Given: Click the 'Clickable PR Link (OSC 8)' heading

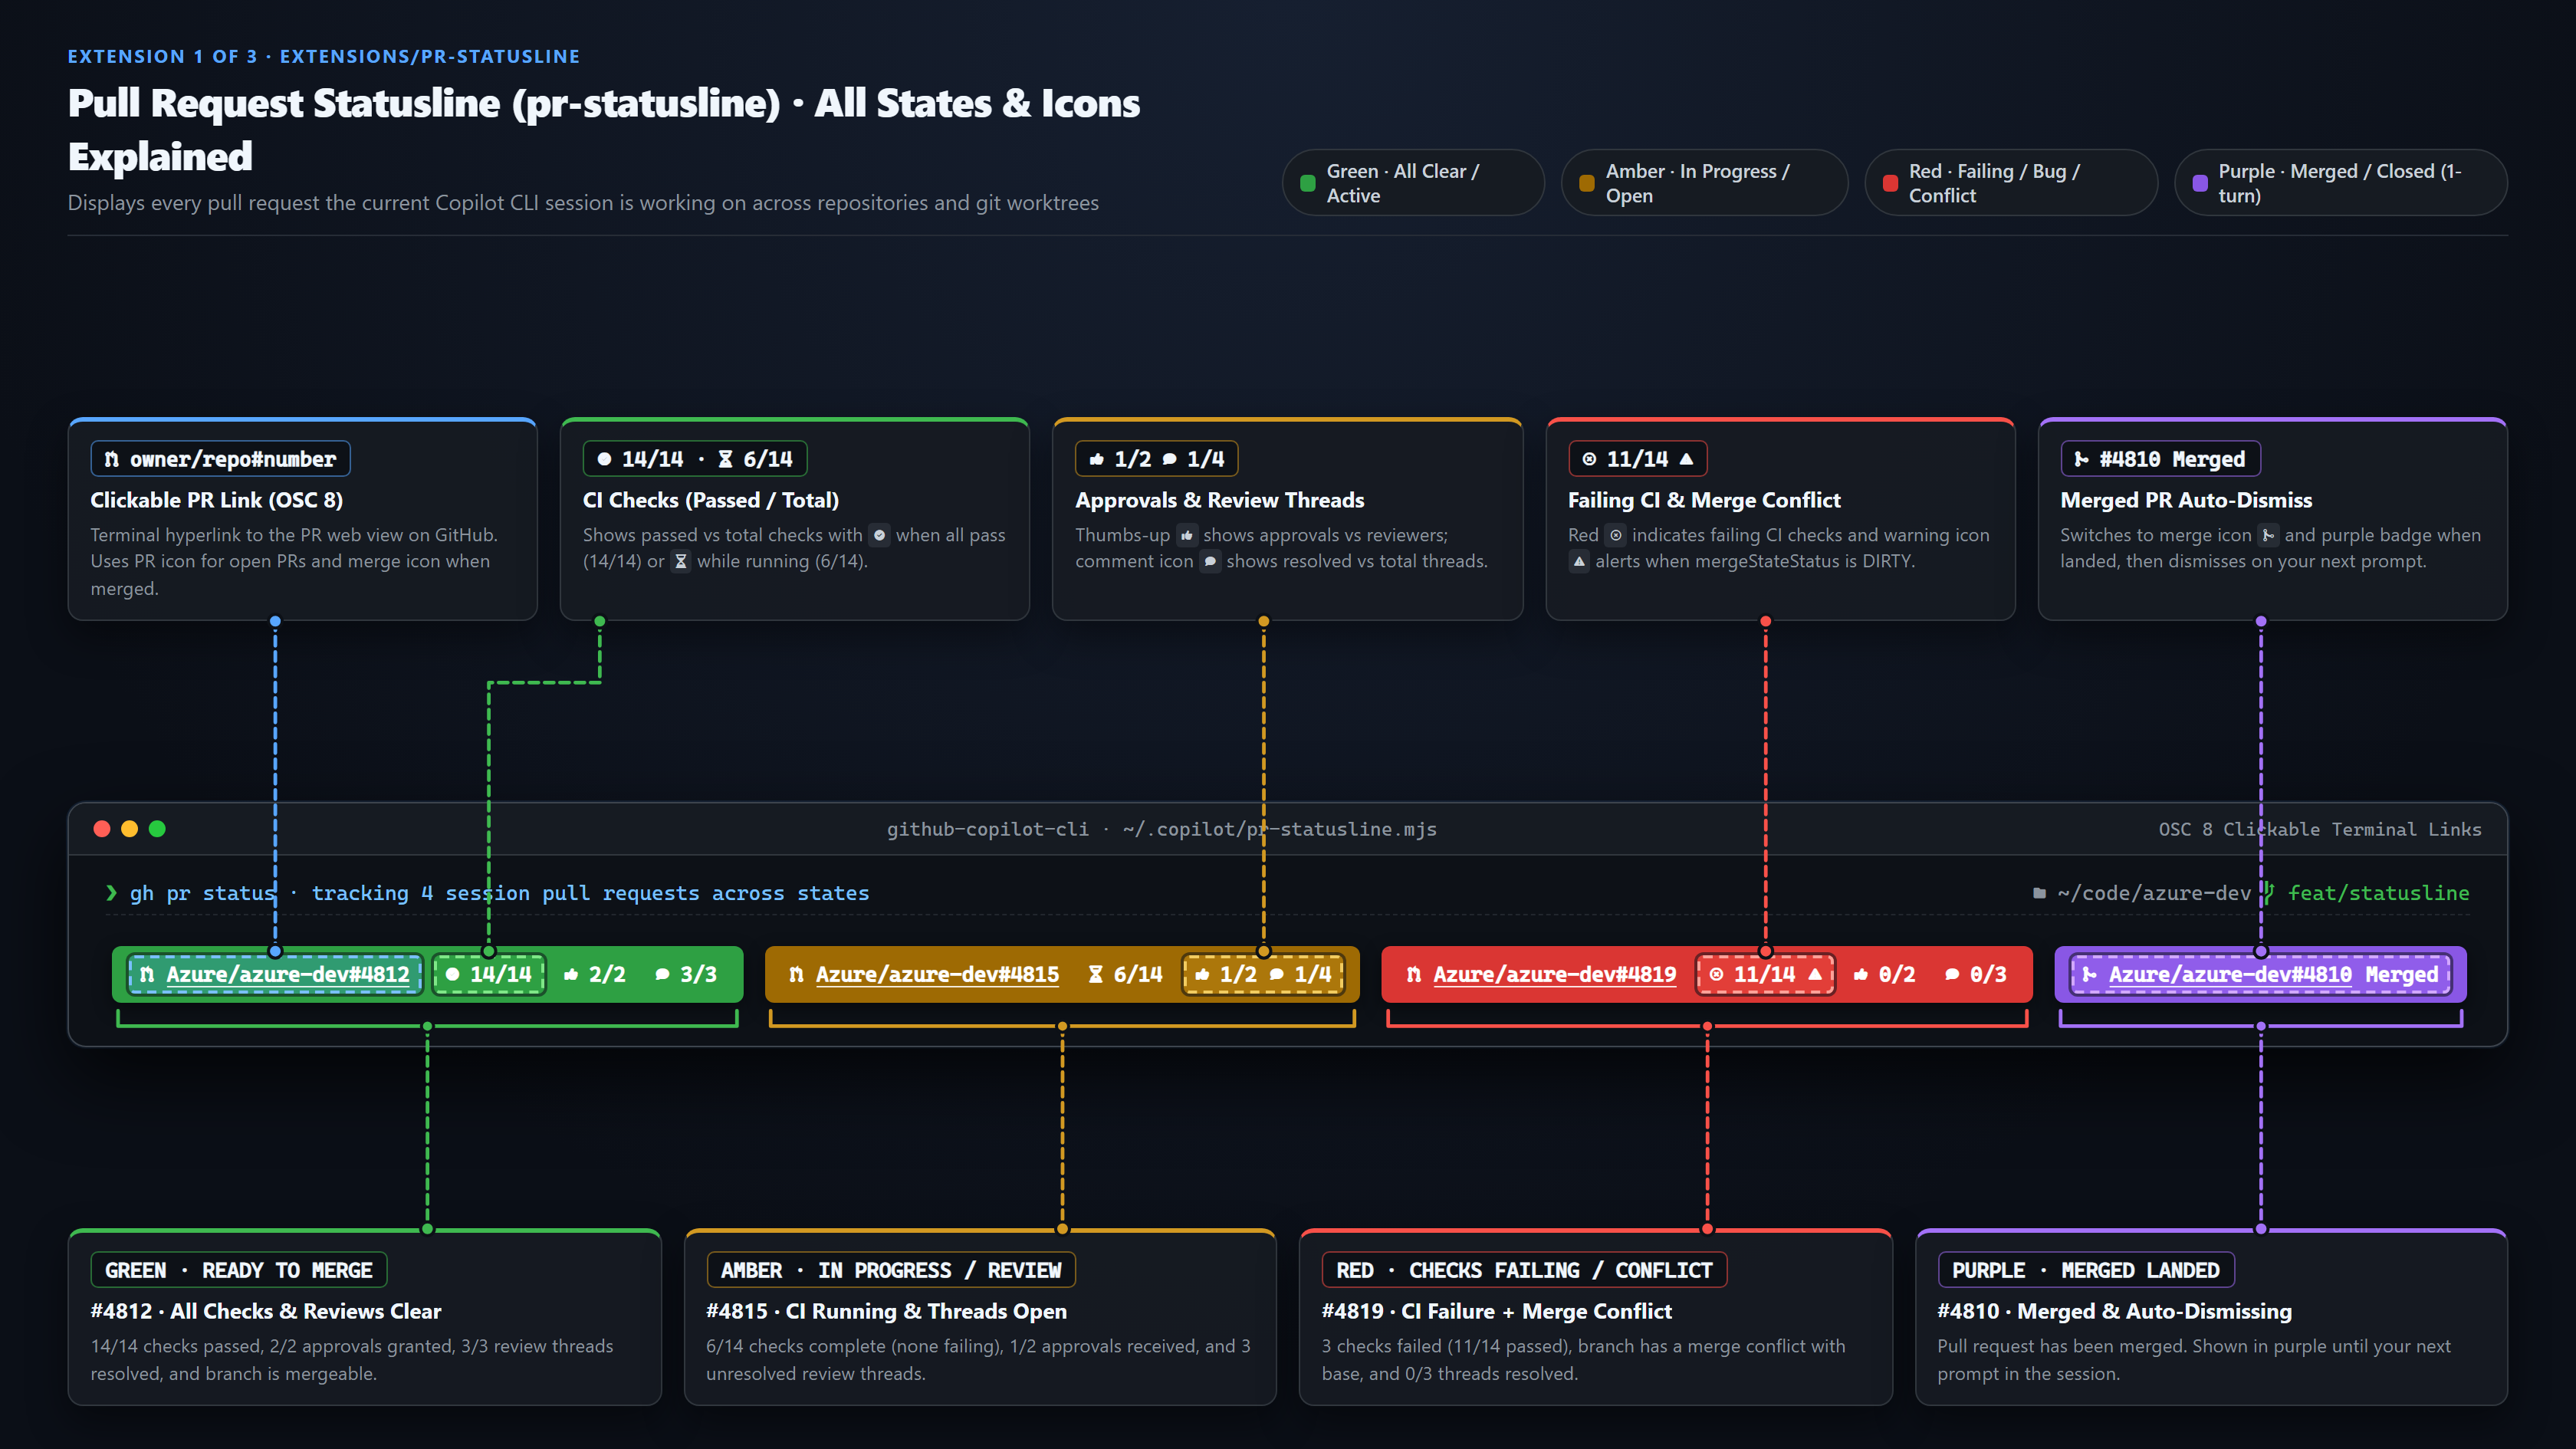Looking at the screenshot, I should (217, 500).
